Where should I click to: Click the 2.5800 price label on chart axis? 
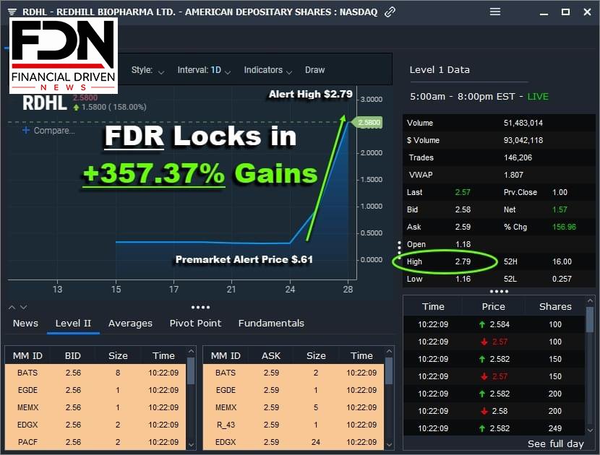click(369, 122)
